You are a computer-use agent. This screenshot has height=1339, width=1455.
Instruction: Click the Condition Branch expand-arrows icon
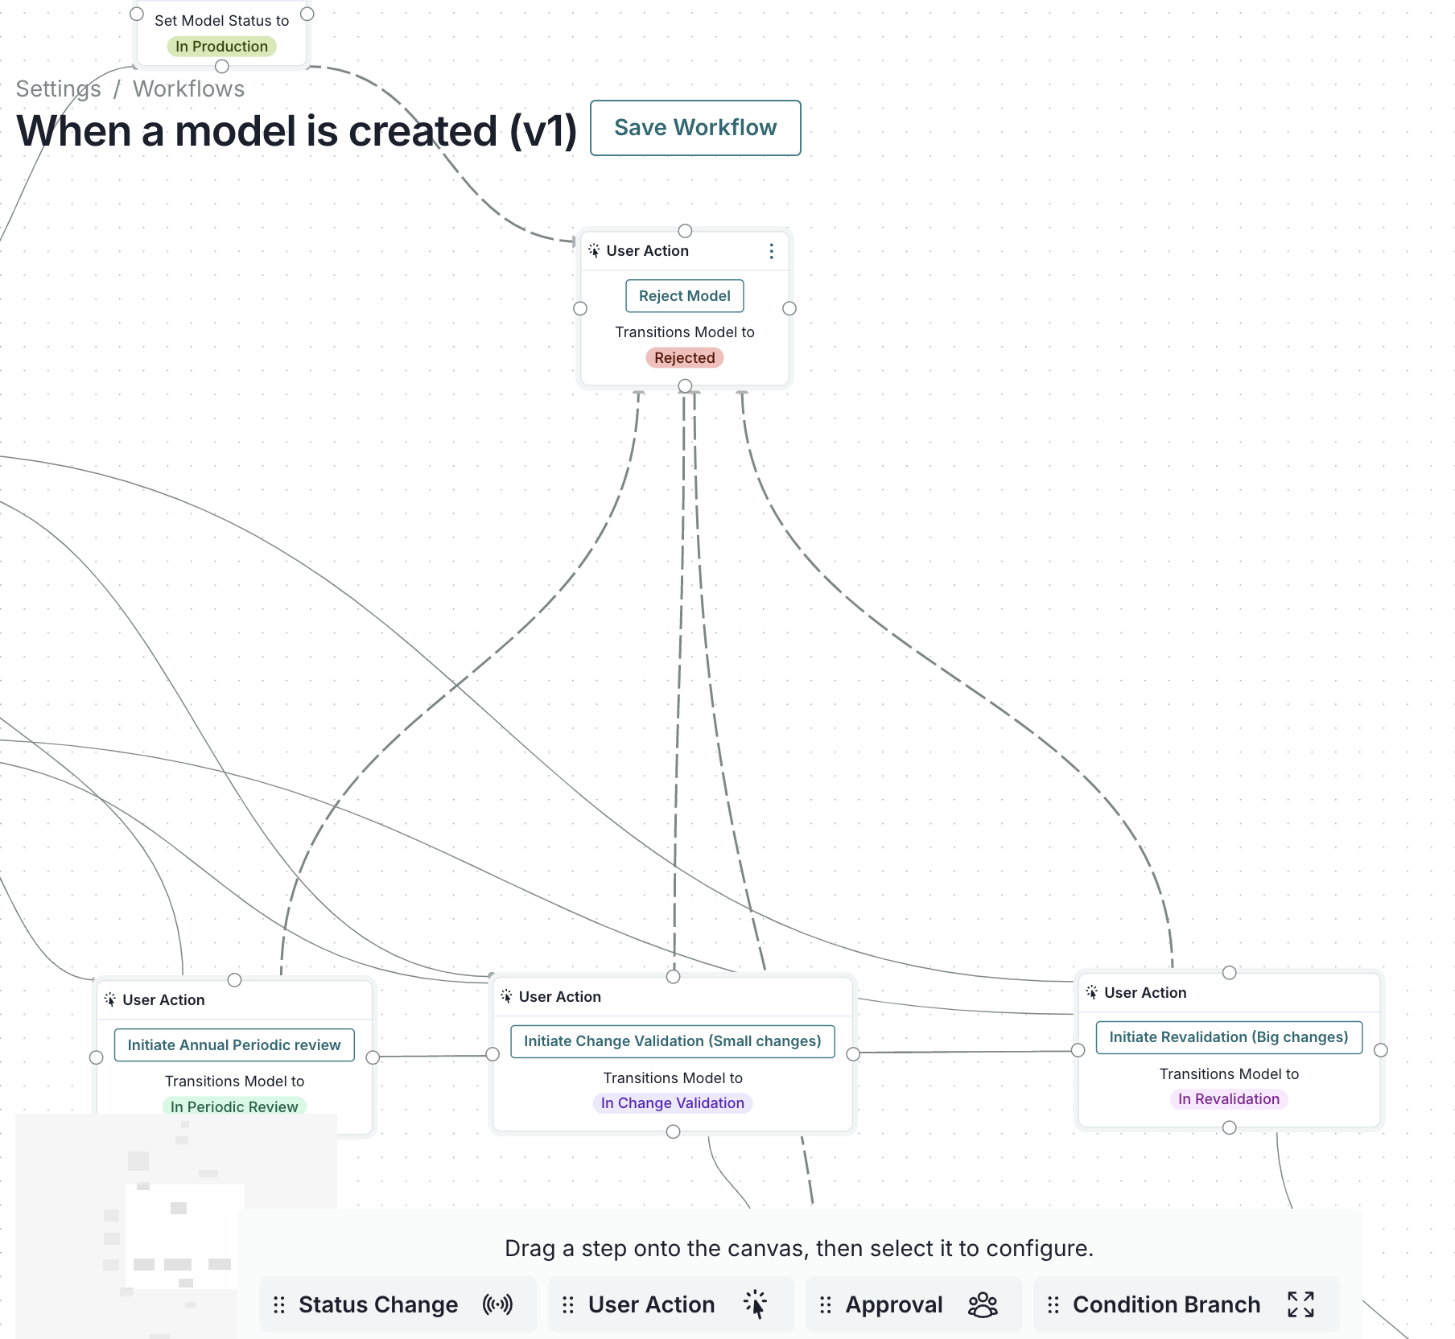click(x=1300, y=1304)
